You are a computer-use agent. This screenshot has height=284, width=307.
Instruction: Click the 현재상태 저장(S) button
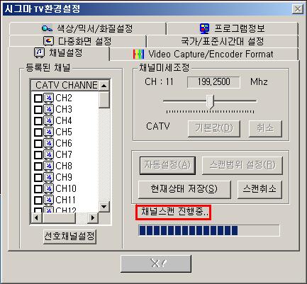click(x=184, y=189)
